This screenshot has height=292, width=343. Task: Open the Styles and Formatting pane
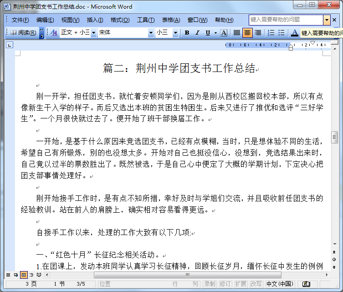click(x=54, y=33)
